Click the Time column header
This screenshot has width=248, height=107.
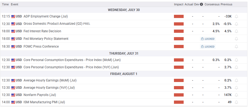[5, 4]
